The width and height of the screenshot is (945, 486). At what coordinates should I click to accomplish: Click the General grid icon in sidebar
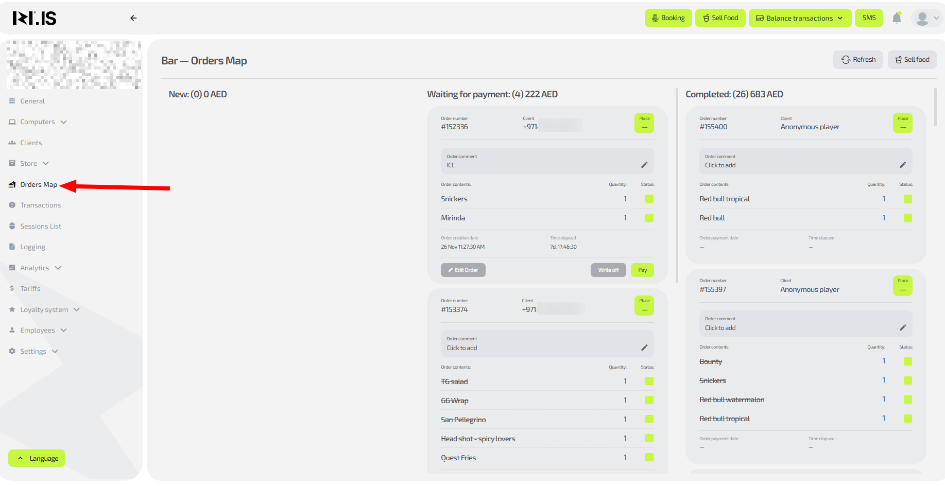(12, 101)
